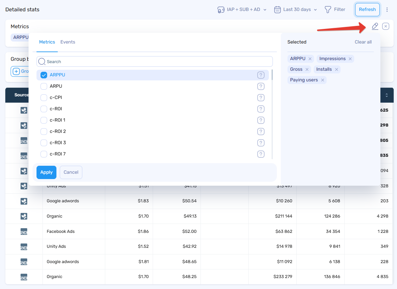Screen dimensions: 397x289
Task: Click the pencil edit metrics icon
Action: click(375, 26)
